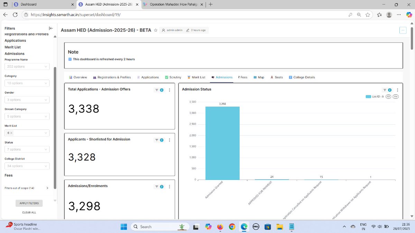Open filter indicator on Applicants Shortlisted card
The height and width of the screenshot is (233, 415).
tap(159, 140)
